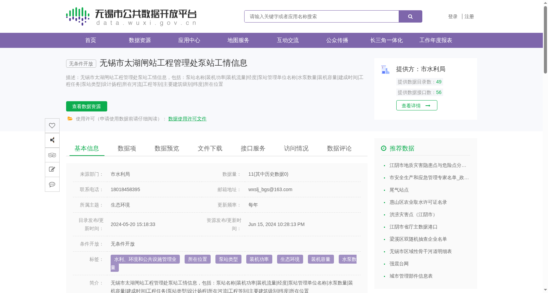548x293 pixels.
Task: Select the 基本信息 tab
Action: (x=87, y=148)
